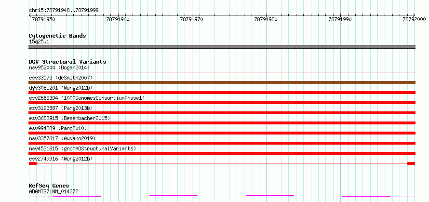Click ruler position 78791960
This screenshot has height=202, width=429.
[118, 19]
